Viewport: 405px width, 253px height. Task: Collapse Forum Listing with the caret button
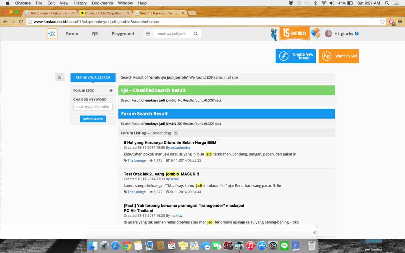point(176,133)
